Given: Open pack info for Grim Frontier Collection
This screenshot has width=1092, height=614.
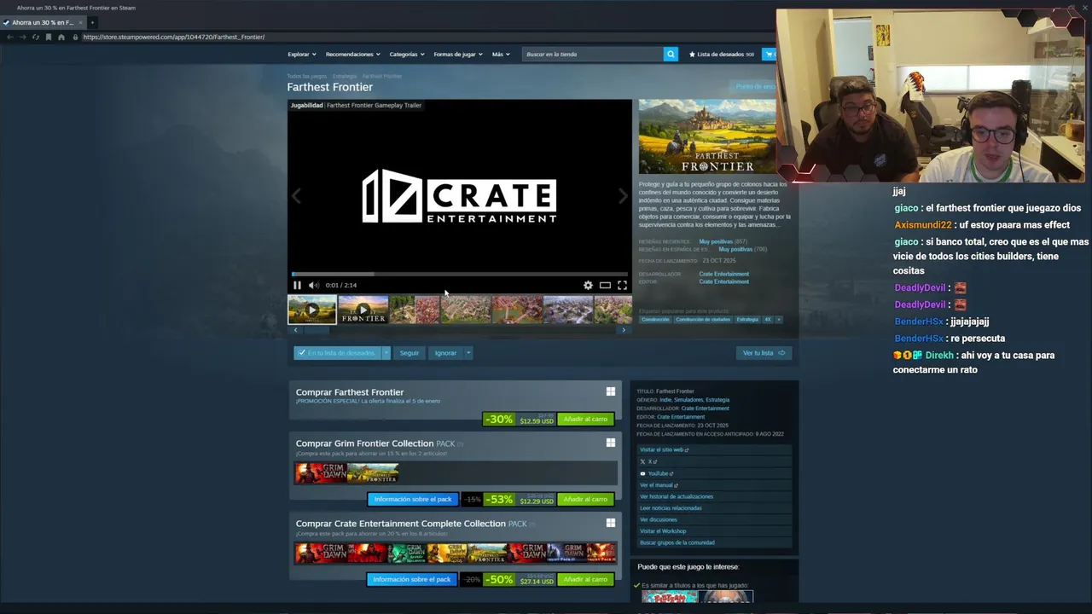Looking at the screenshot, I should 413,499.
